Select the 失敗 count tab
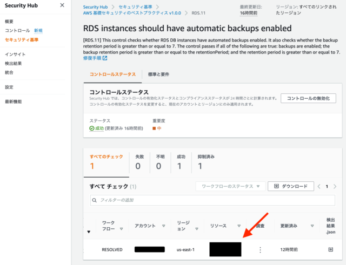346x265 pixels. pyautogui.click(x=139, y=162)
